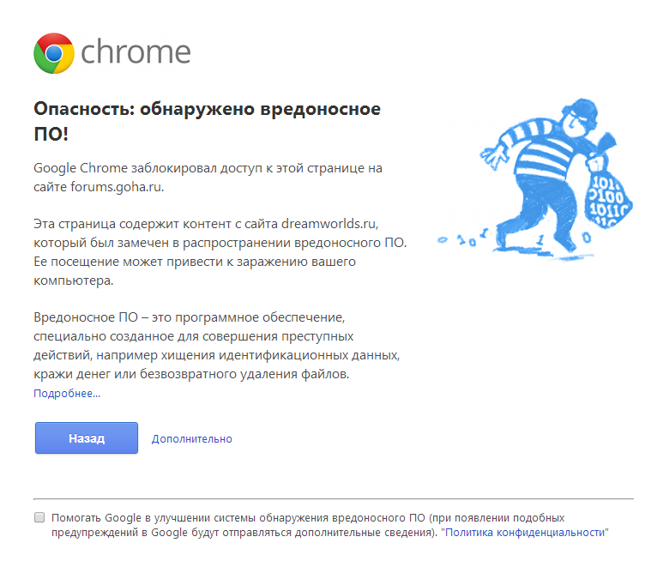Click the gray "chrome" wordmark

click(x=136, y=52)
